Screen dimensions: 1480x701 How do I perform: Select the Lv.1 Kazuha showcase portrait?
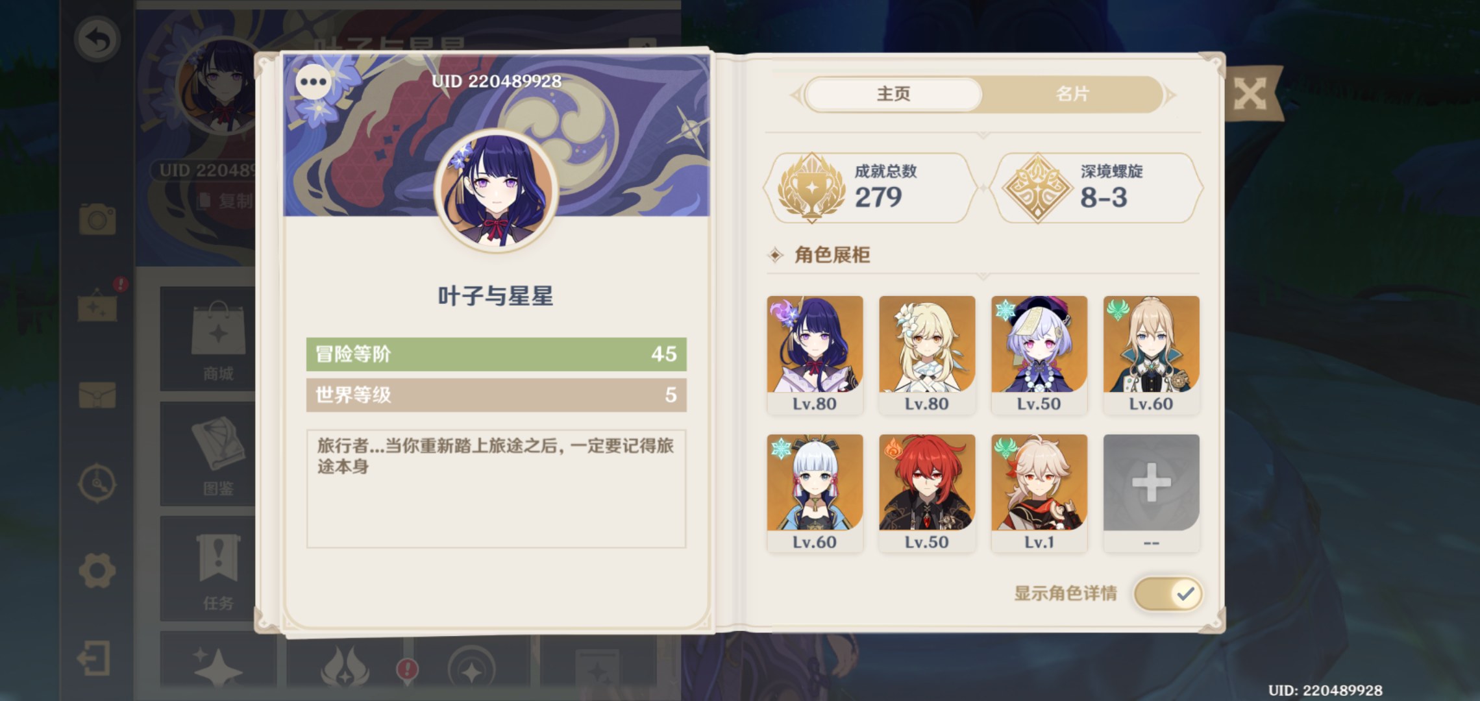1039,493
